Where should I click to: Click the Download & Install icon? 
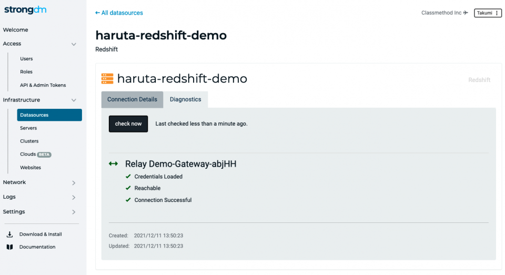click(x=9, y=234)
